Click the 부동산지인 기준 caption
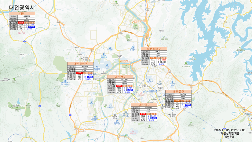The height and width of the screenshot is (142, 252). 230,133
